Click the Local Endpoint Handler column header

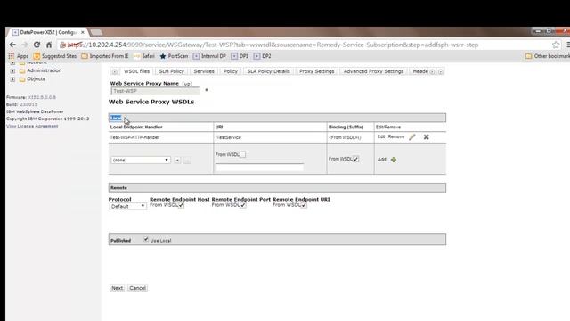[x=136, y=127]
